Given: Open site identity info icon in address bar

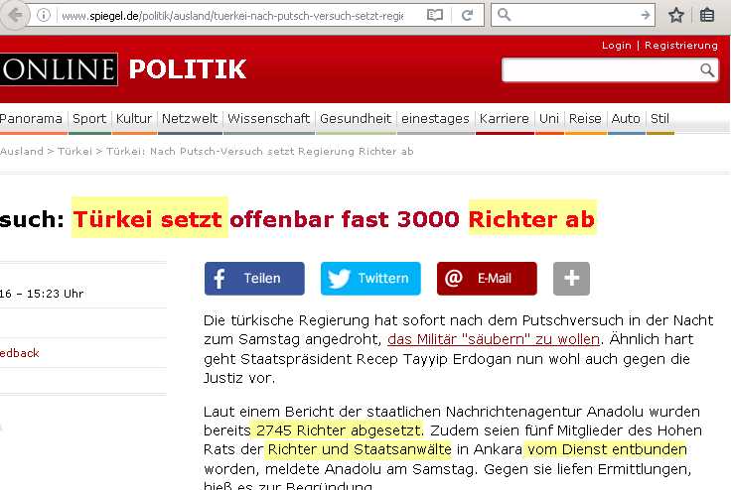Looking at the screenshot, I should [45, 16].
